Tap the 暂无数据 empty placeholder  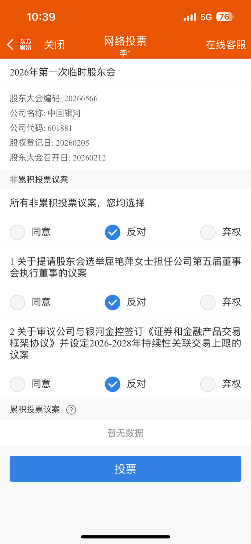(125, 433)
